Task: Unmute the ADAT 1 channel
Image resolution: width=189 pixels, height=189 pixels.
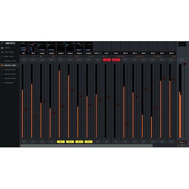Action: (107, 60)
